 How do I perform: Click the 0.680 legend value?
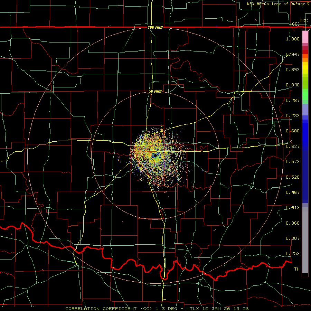pyautogui.click(x=293, y=131)
